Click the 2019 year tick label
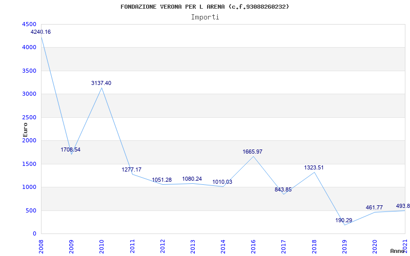This screenshot has width=410, height=256. [344, 245]
